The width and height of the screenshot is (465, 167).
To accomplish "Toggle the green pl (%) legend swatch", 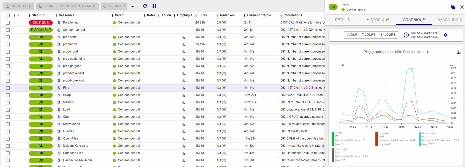I will click(x=333, y=139).
